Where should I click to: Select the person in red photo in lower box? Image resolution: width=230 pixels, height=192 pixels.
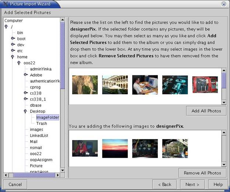coord(85,148)
